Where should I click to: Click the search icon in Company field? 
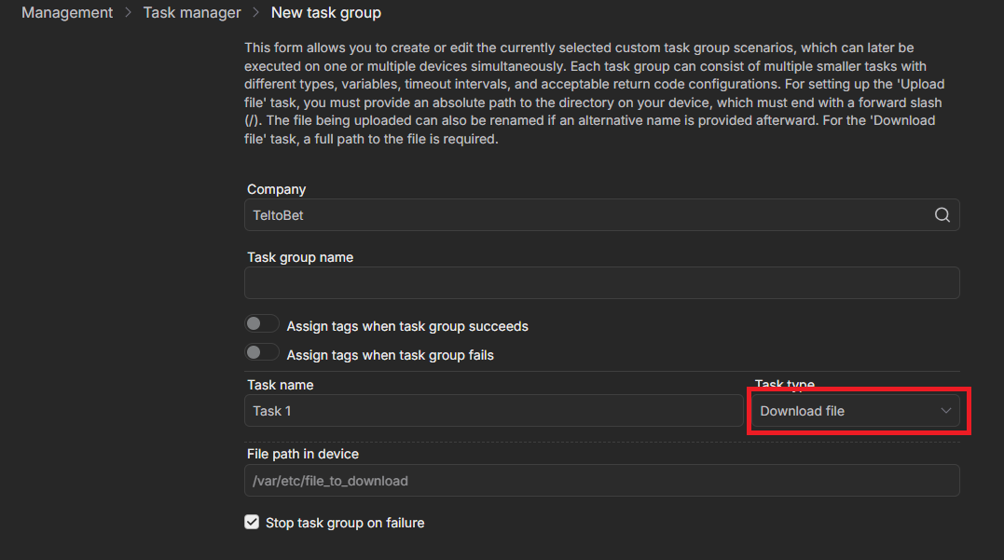click(x=942, y=215)
